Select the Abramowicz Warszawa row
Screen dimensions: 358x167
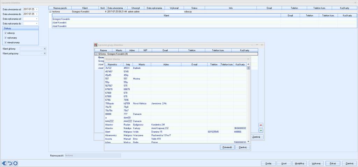(176, 135)
